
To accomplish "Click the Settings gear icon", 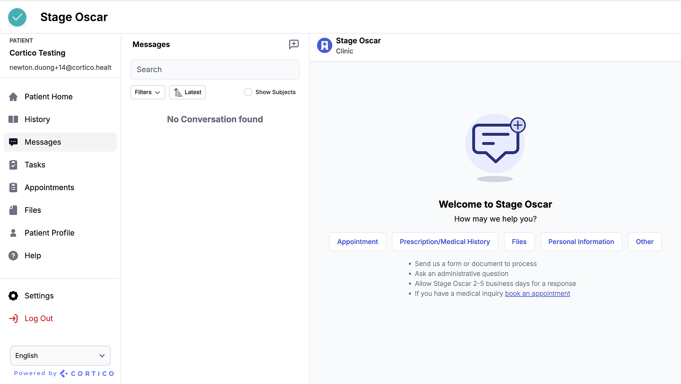I will pyautogui.click(x=13, y=296).
